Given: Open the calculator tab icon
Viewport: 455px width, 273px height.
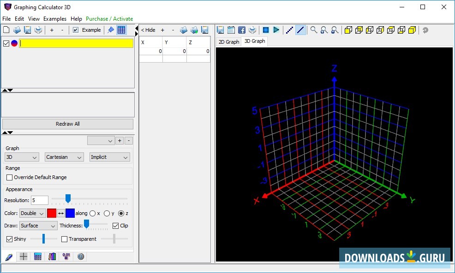Looking at the screenshot, I should pyautogui.click(x=38, y=256).
